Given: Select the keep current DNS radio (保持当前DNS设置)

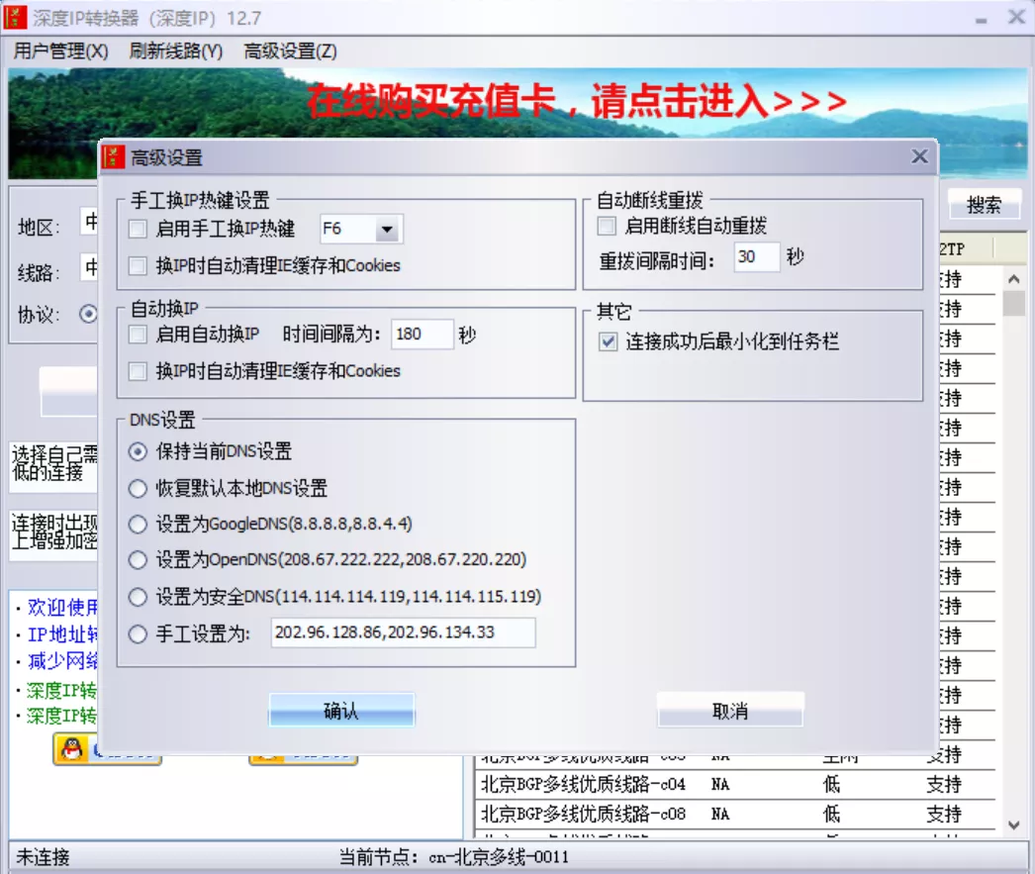Looking at the screenshot, I should (138, 451).
